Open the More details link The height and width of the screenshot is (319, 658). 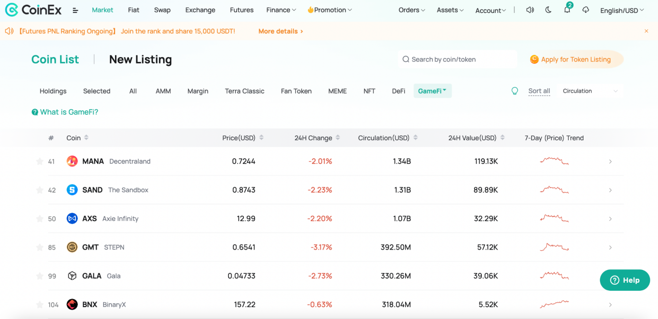(x=281, y=31)
